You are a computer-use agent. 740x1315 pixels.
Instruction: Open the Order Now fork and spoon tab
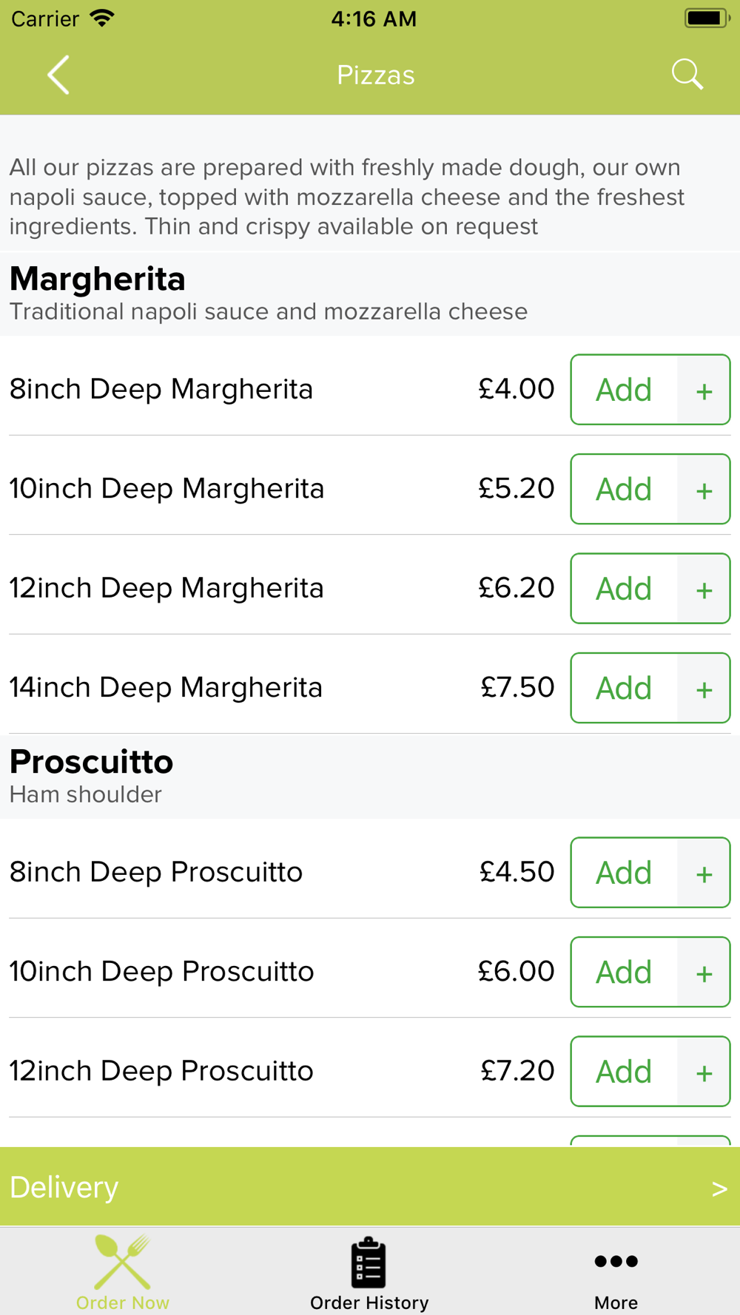tap(123, 1272)
